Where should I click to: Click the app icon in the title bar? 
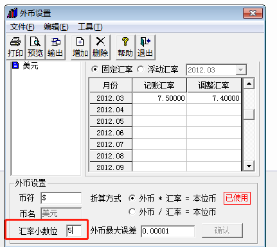[x=12, y=13]
